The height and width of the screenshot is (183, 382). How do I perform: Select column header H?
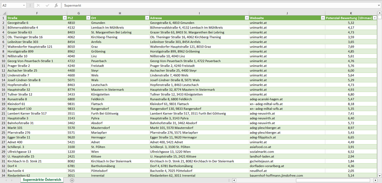(x=120, y=13)
